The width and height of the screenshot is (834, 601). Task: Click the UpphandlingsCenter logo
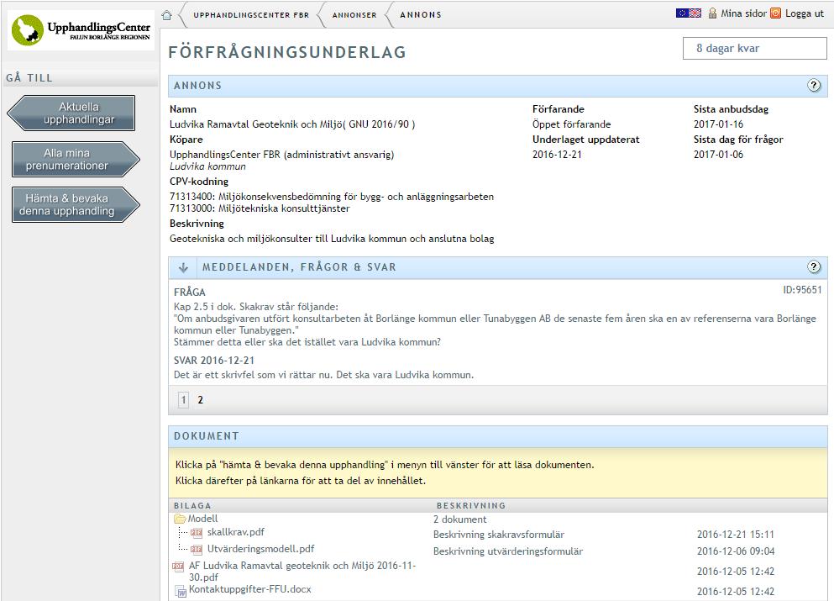click(x=81, y=30)
